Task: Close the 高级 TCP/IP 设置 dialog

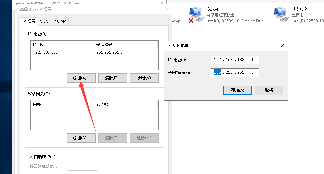Action: (167, 9)
